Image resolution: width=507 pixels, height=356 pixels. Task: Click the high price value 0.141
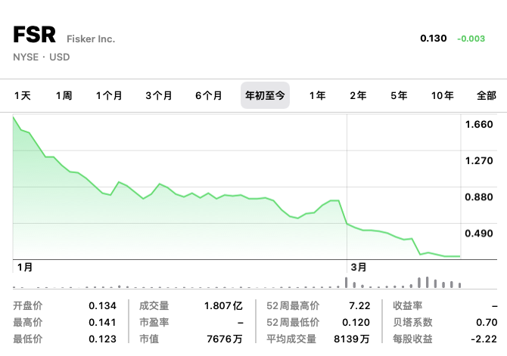[102, 323]
